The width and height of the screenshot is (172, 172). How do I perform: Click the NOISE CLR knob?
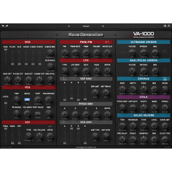tap(107, 52)
